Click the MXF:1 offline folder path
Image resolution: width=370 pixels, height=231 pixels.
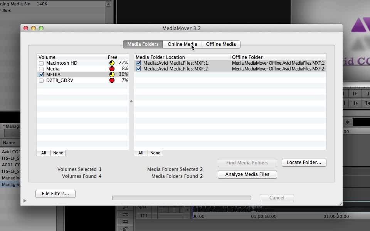pos(278,63)
